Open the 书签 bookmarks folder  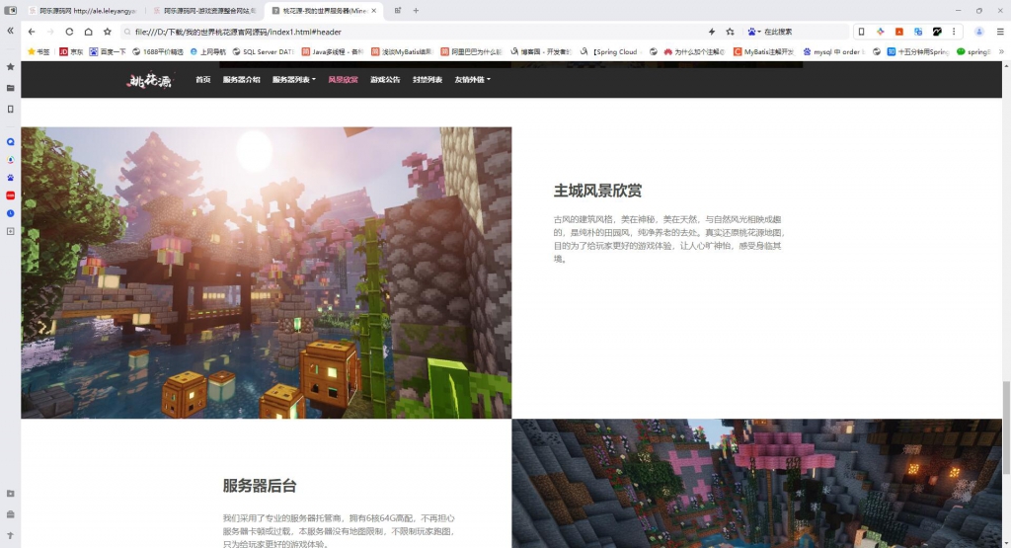(39, 51)
